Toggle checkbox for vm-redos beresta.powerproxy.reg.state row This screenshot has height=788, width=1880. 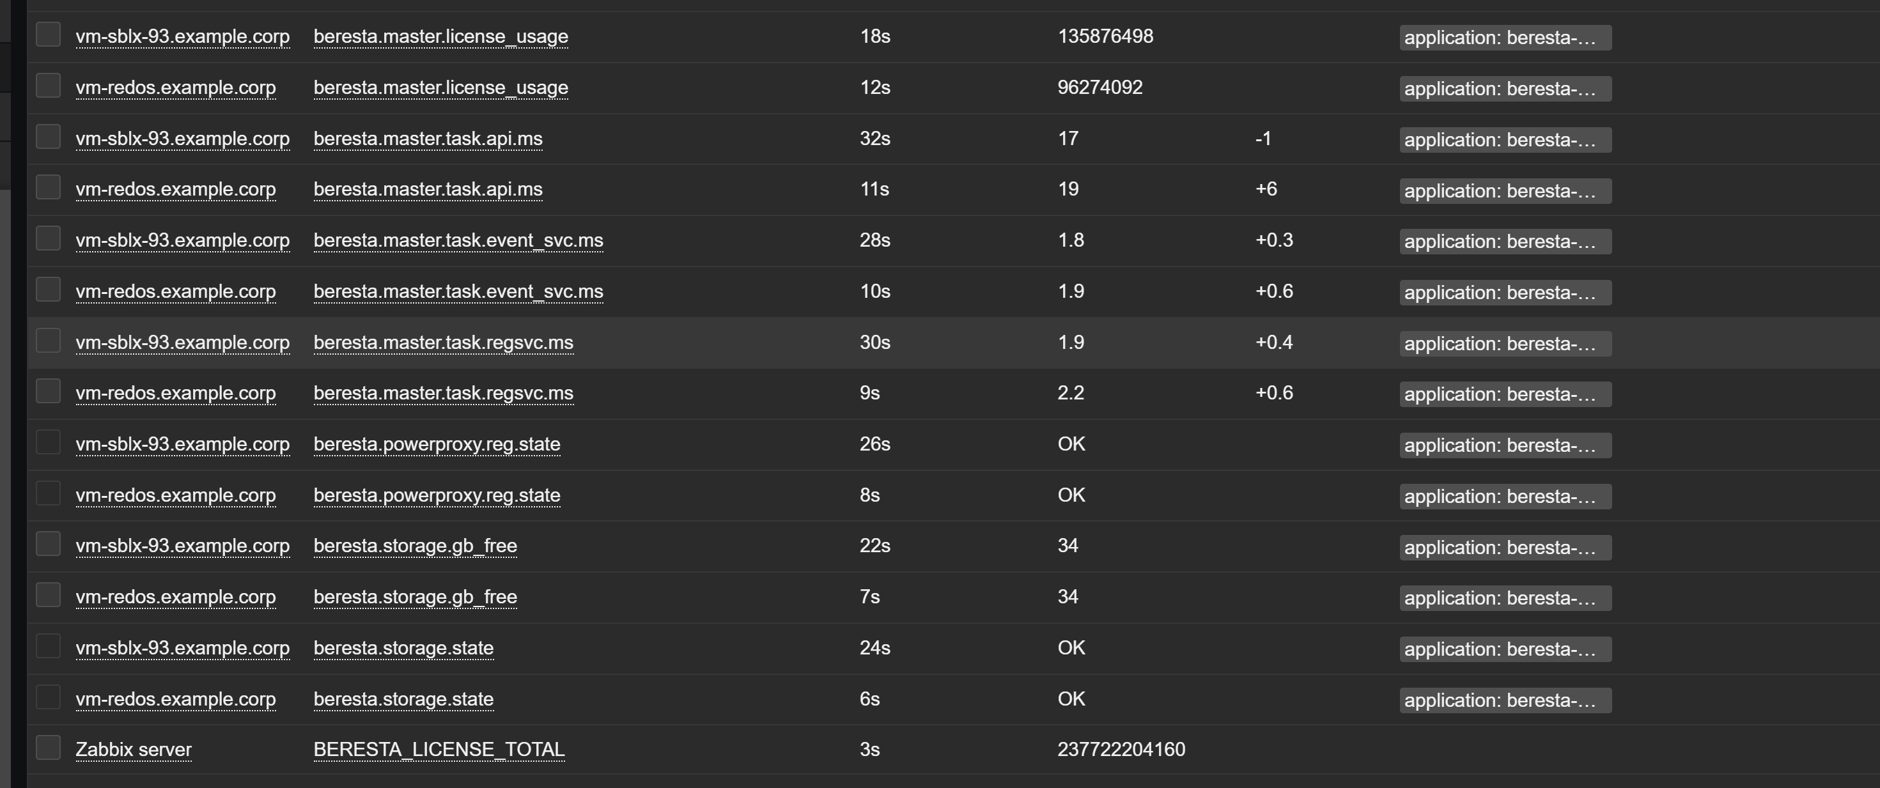click(48, 493)
